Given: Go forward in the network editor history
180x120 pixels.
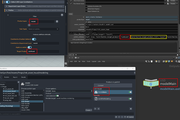Looking at the screenshot, I should point(72,58).
